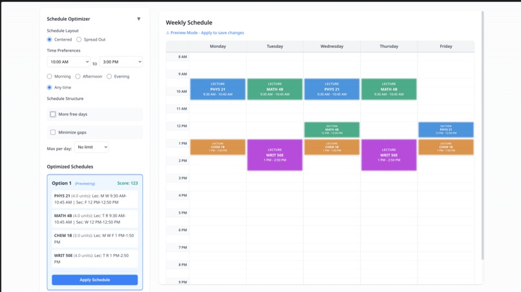Click the Option 1 schedule header
Screen dimensions: 521x292
(x=61, y=183)
